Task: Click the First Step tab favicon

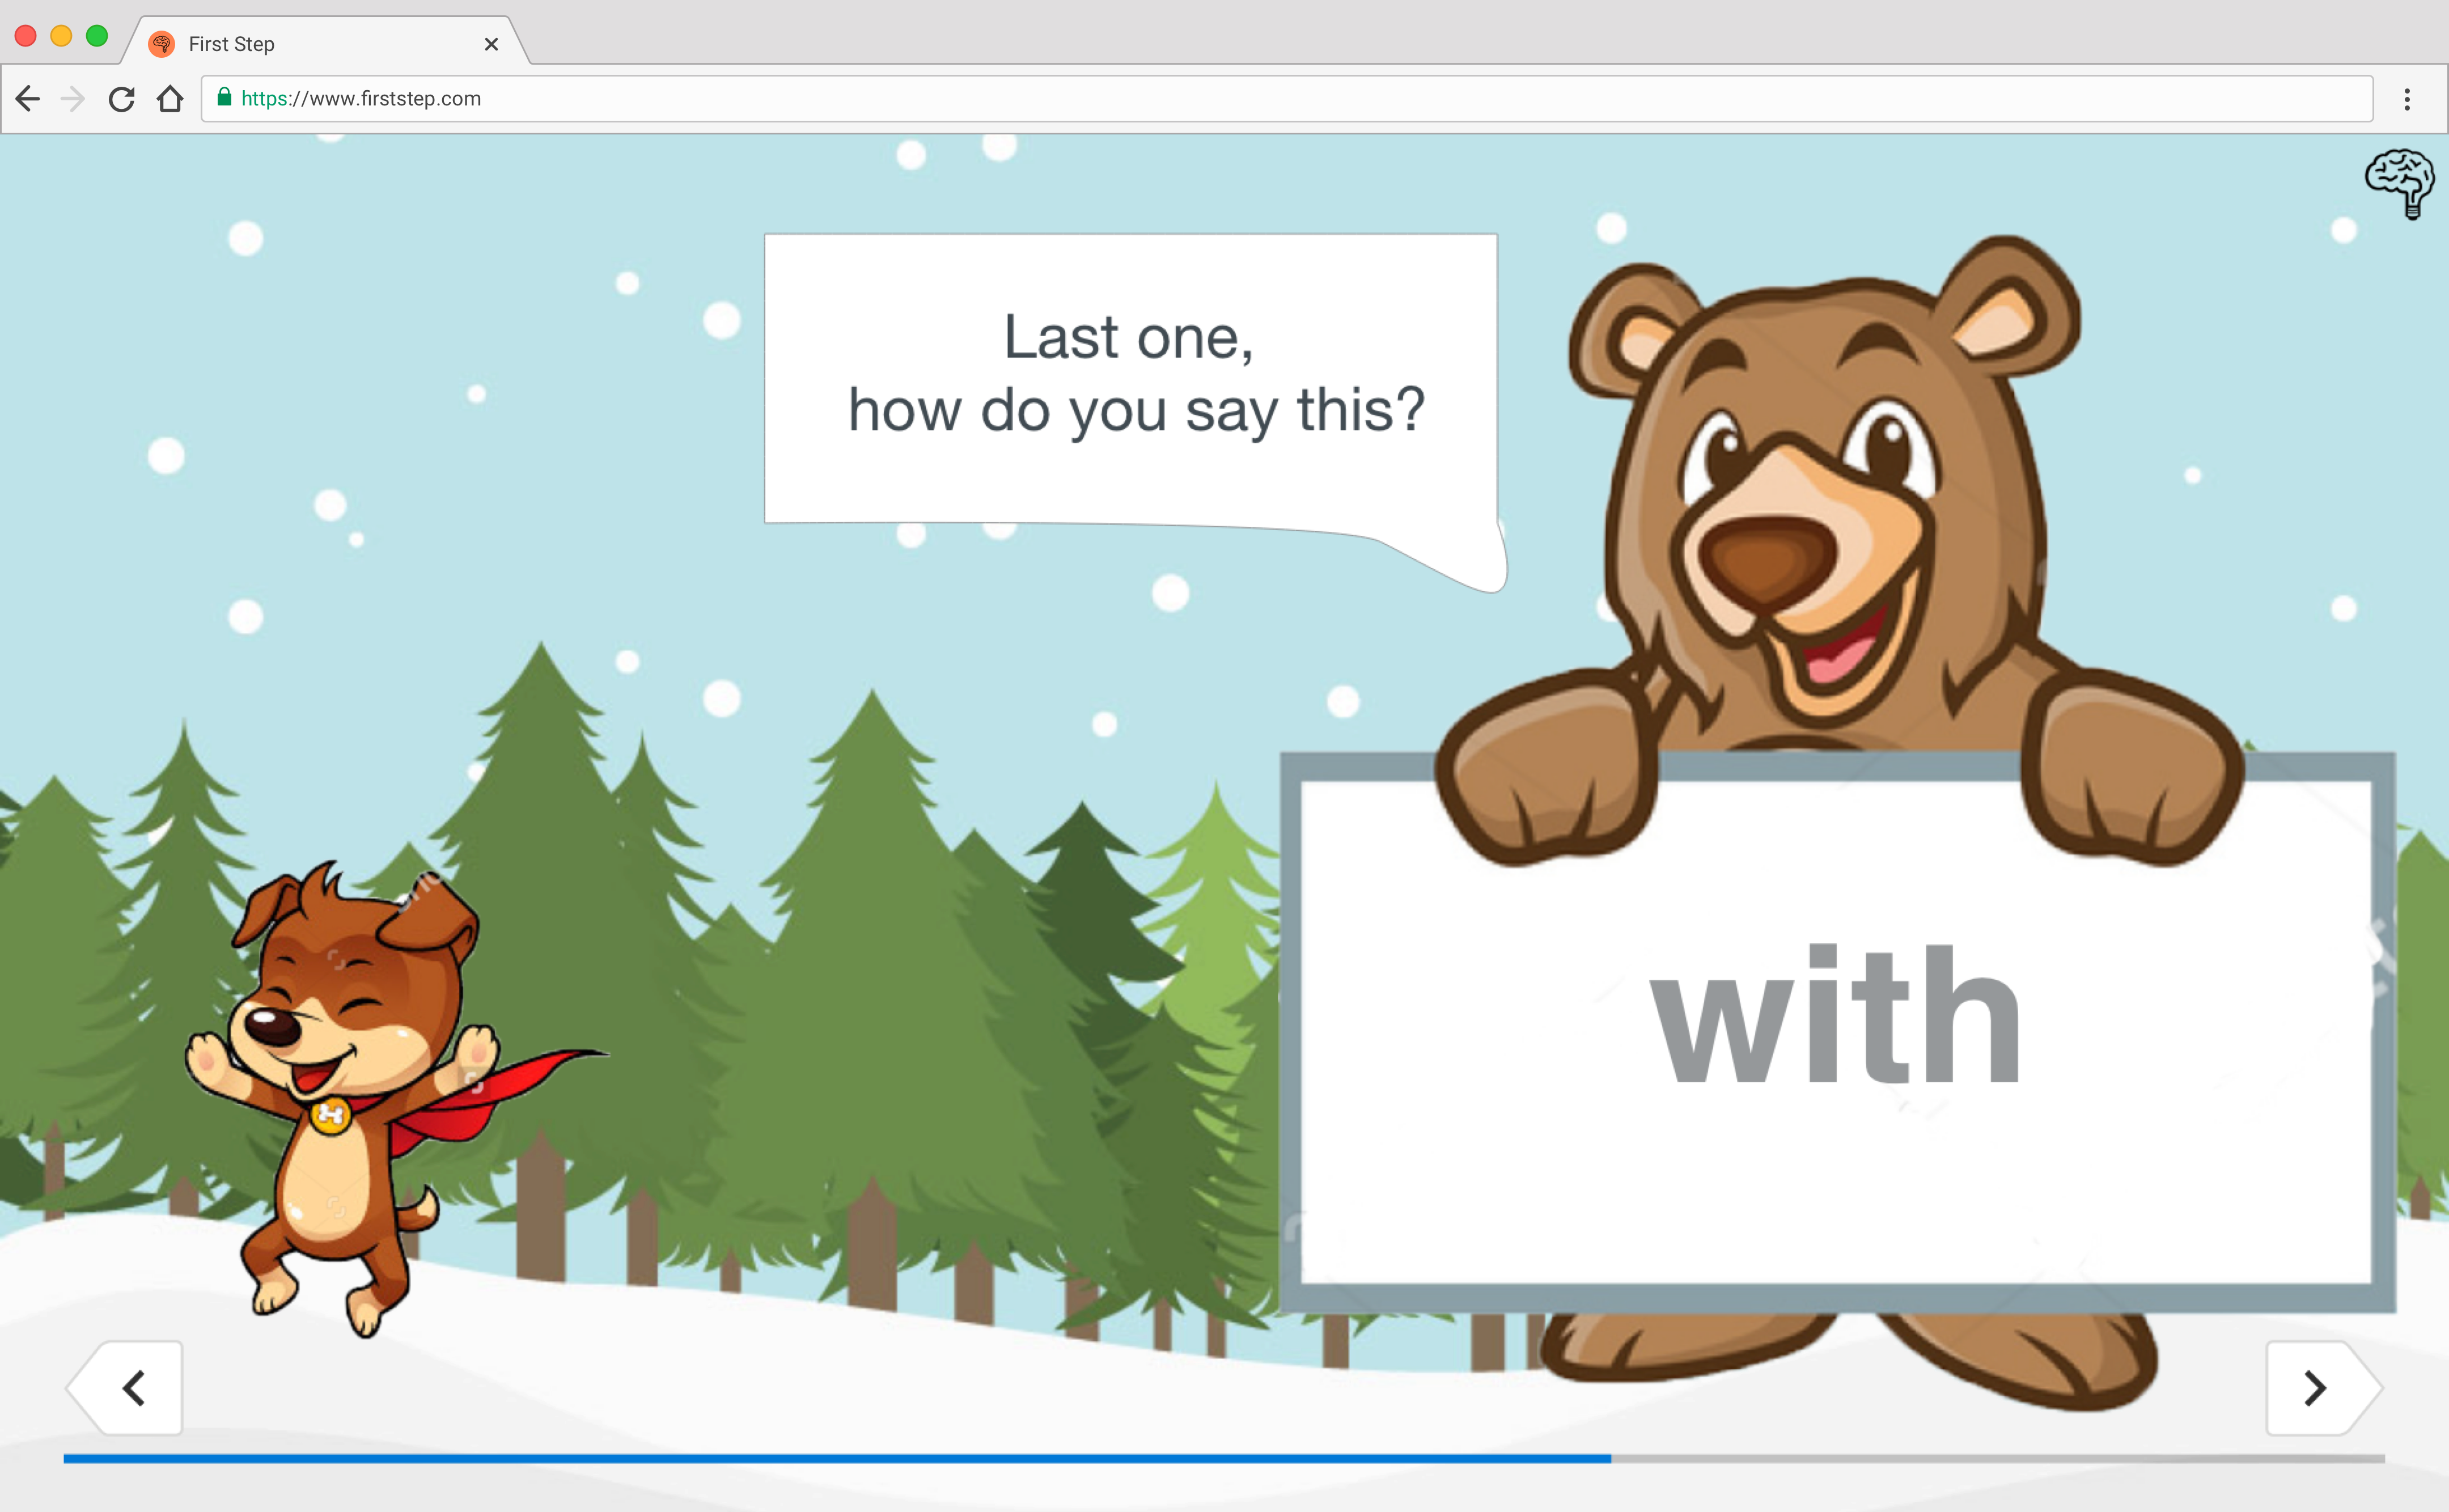Action: point(161,44)
